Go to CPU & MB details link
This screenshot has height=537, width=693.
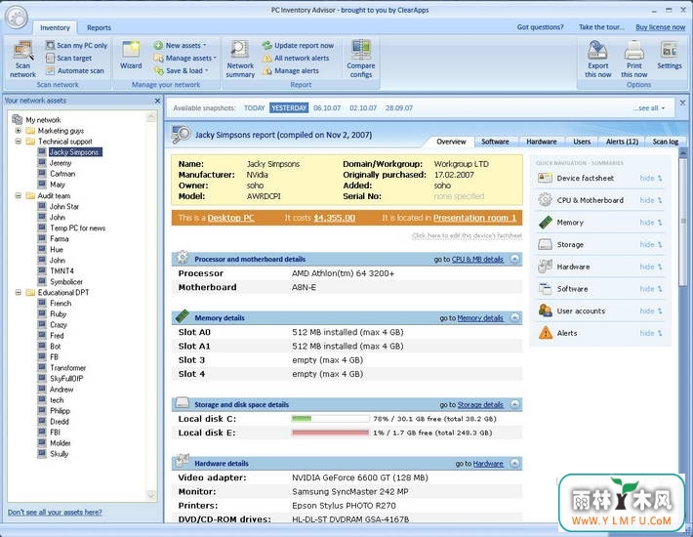click(477, 260)
